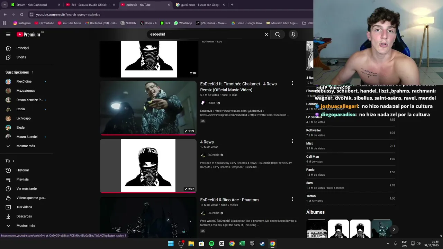Screen dimensions: 443x249
Task: Click the YouTube search input field
Action: coord(206,34)
